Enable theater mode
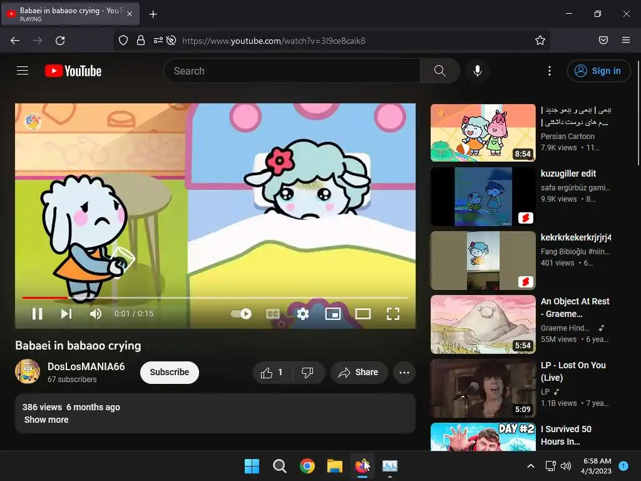 point(363,314)
